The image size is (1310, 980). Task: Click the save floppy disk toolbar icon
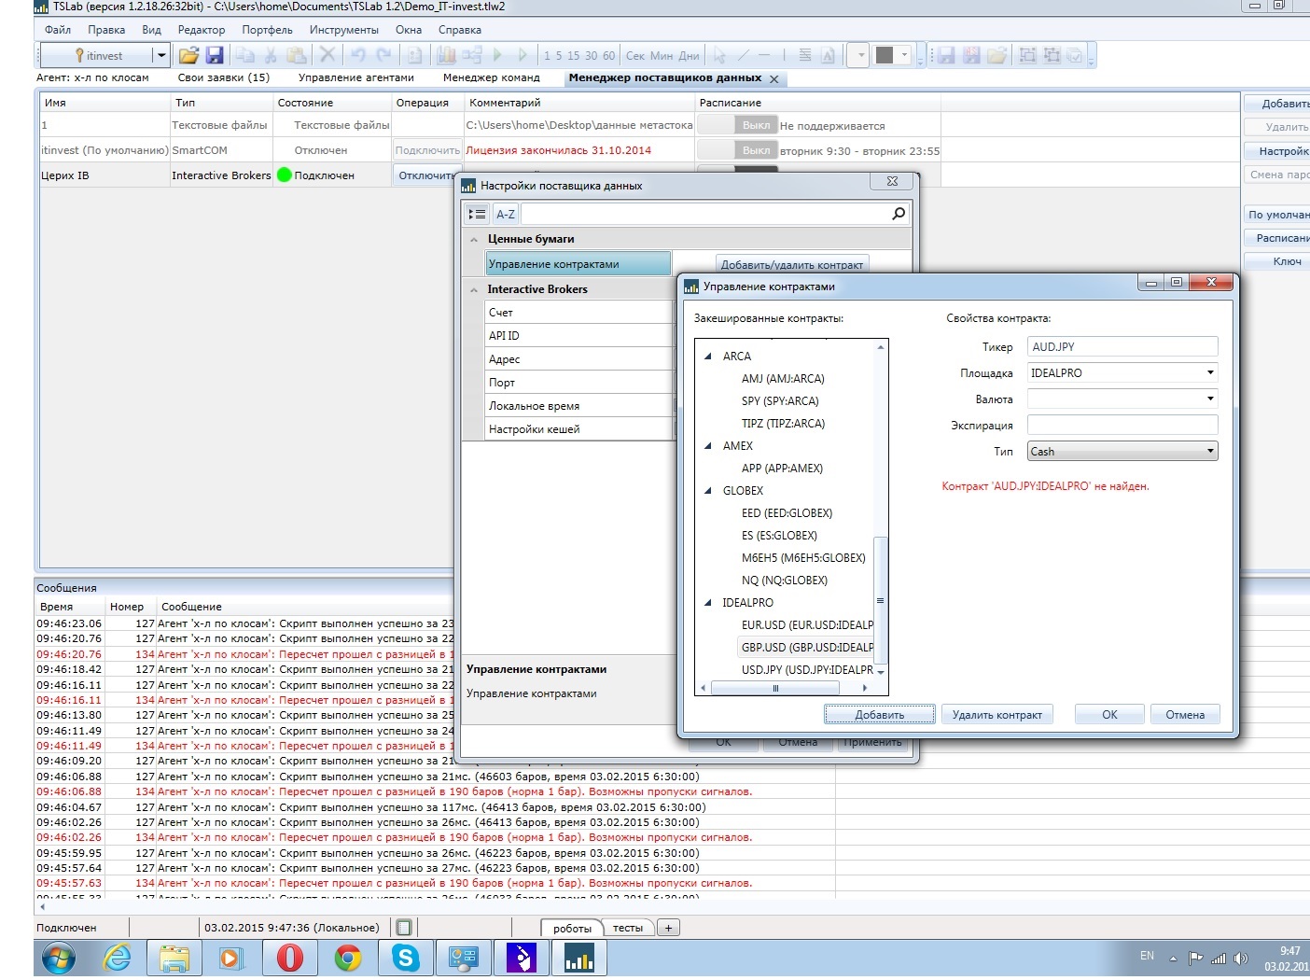[215, 55]
